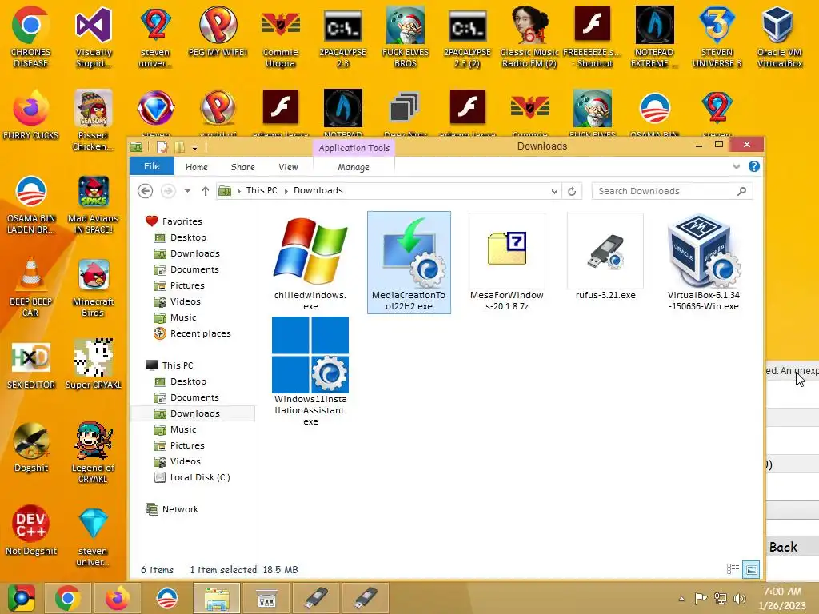
Task: Open Mad Avians IN SPACE shortcut
Action: coord(94,205)
